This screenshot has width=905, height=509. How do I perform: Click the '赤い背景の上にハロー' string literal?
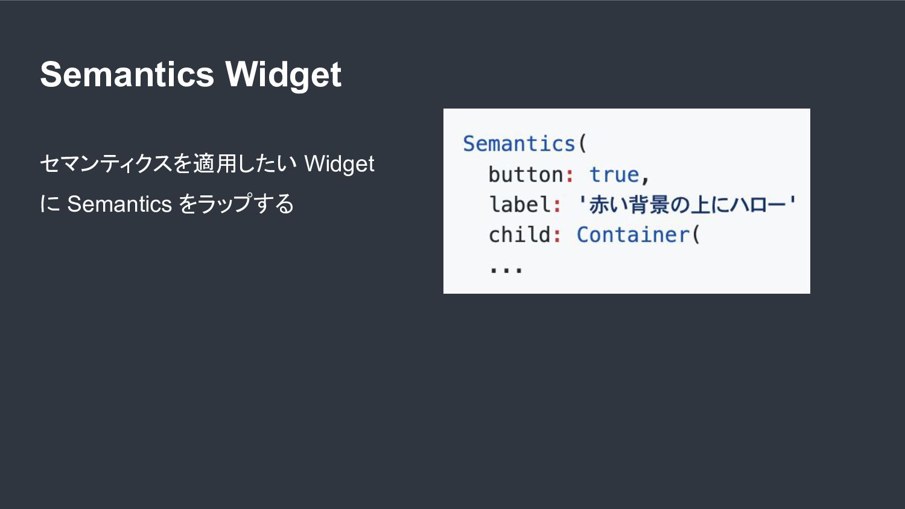tap(686, 205)
